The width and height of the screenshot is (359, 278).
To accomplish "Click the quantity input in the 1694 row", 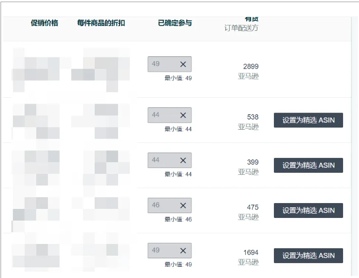I will tap(164, 250).
